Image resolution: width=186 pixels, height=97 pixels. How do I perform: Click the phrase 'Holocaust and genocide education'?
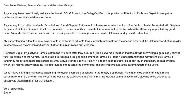click(128, 33)
